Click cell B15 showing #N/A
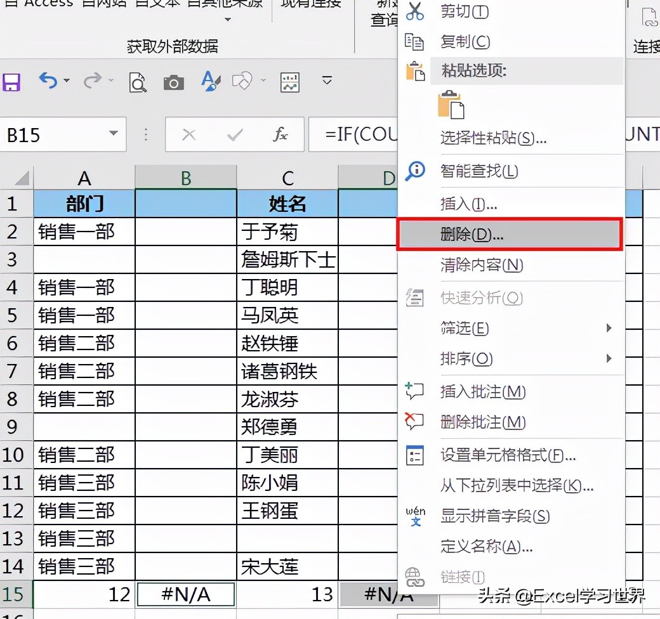The width and height of the screenshot is (660, 619). pos(185,594)
